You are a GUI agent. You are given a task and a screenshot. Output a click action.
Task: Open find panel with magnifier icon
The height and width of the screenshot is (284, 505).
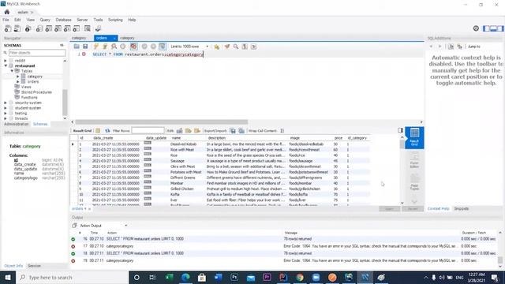pos(236,47)
